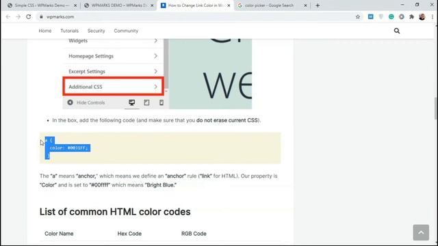This screenshot has width=438, height=246.
Task: Click the page vertical scrollbar thumb
Action: 436,109
